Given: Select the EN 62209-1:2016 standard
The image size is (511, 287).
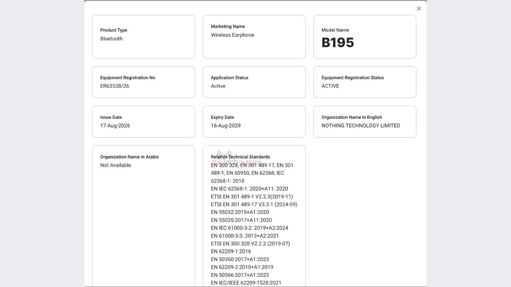Looking at the screenshot, I should click(x=231, y=252).
